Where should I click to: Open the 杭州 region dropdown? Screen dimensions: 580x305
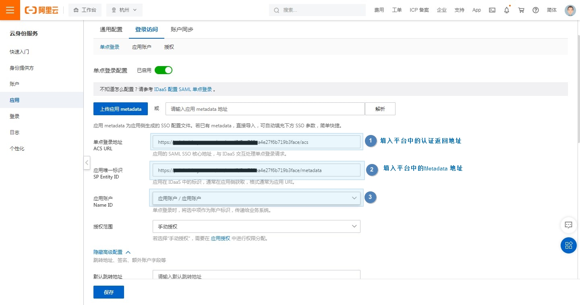click(124, 10)
